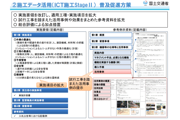Click the orange 試行工事を踏まえた活用事例の提示 callout
This screenshot has width=180, height=120.
pos(80,83)
